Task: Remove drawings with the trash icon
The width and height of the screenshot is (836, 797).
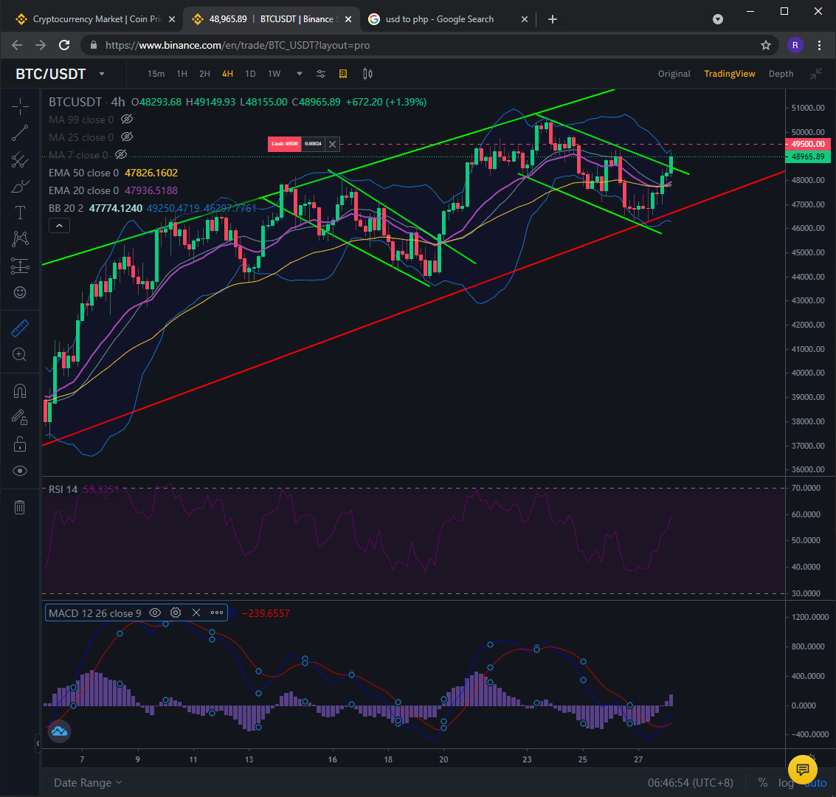Action: (20, 507)
